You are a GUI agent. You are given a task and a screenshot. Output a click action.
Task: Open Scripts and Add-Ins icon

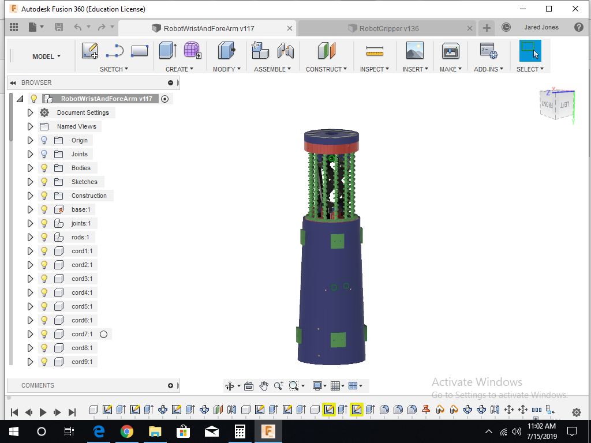click(488, 51)
